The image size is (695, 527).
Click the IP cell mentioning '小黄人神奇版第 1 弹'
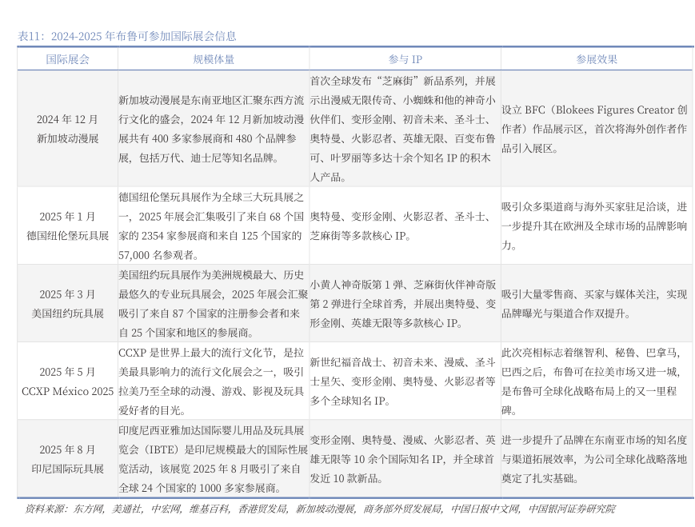point(405,303)
